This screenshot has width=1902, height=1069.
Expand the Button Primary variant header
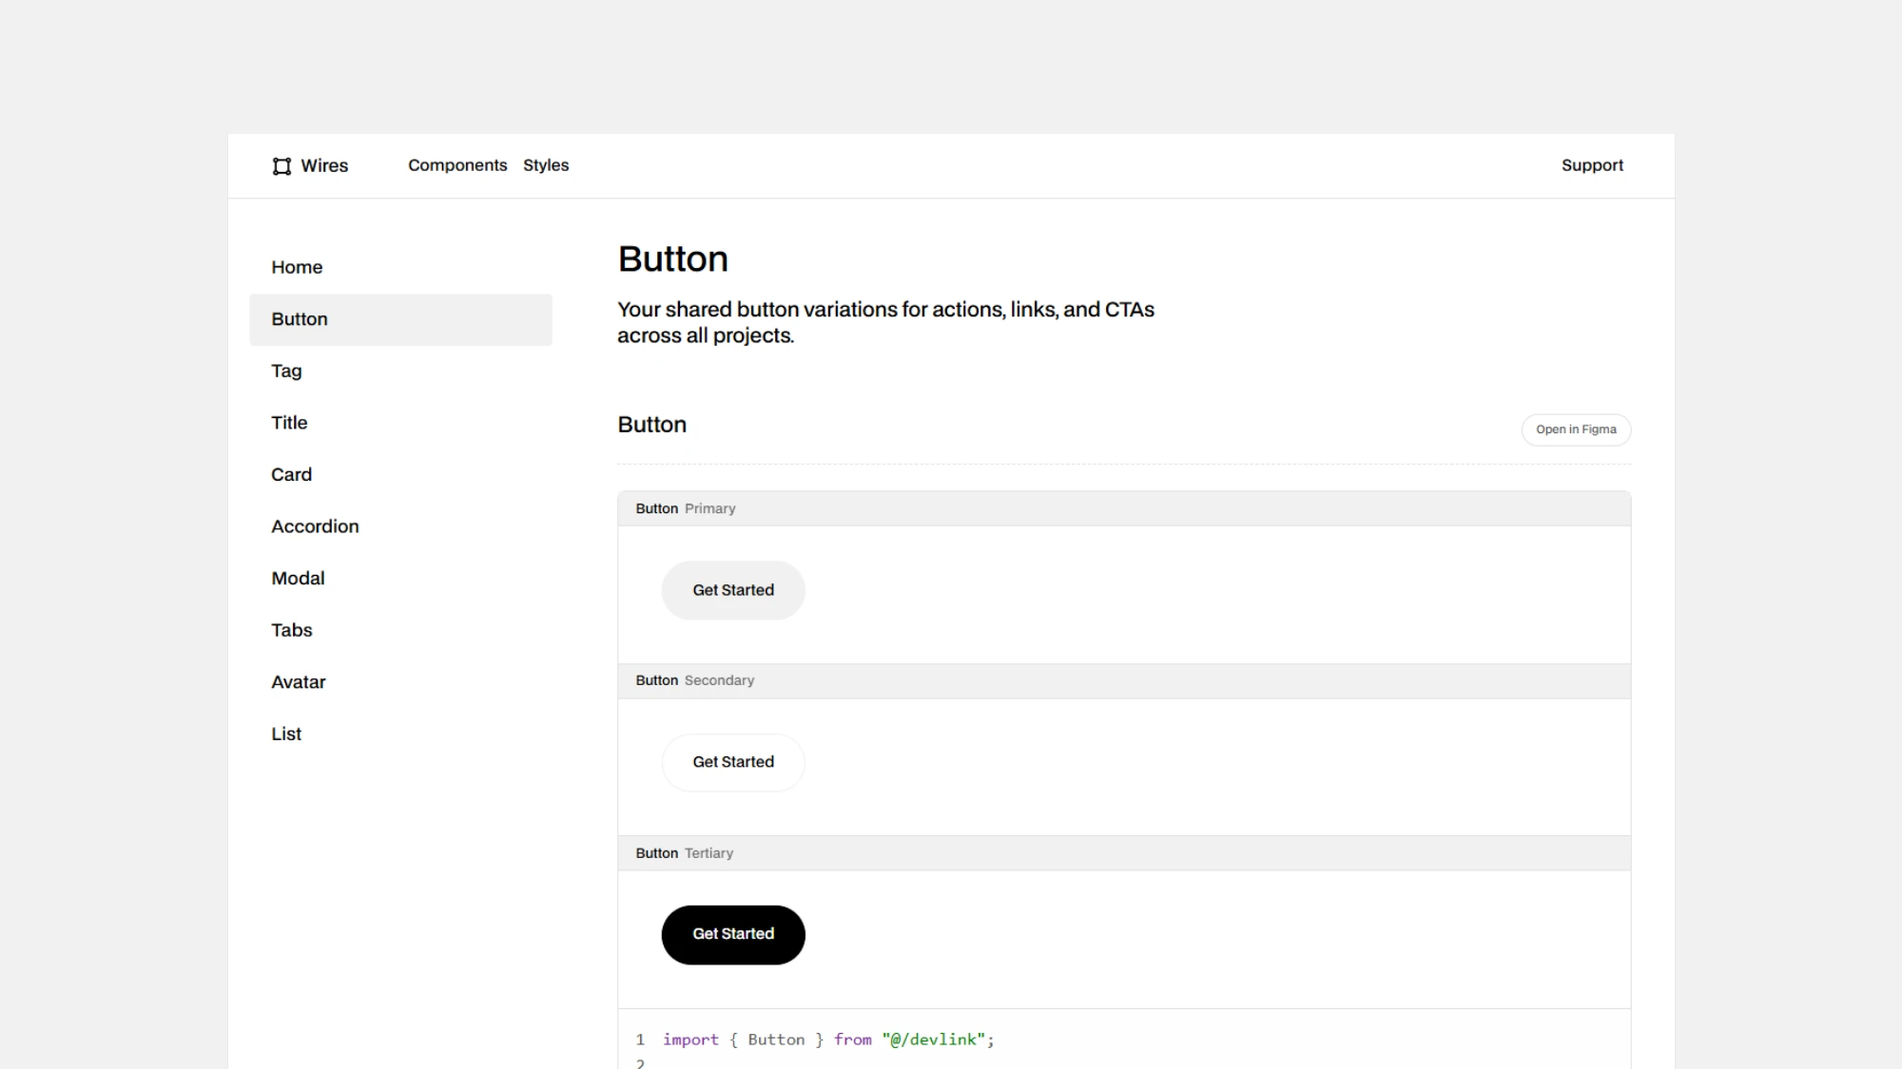[685, 508]
